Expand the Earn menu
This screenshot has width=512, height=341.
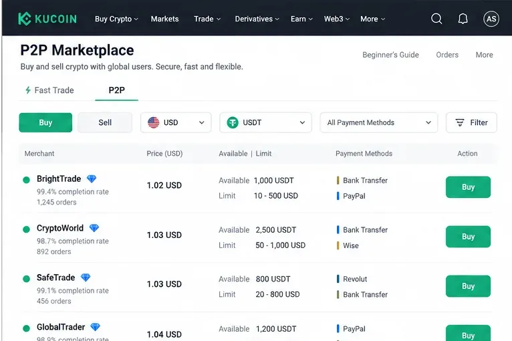(301, 19)
